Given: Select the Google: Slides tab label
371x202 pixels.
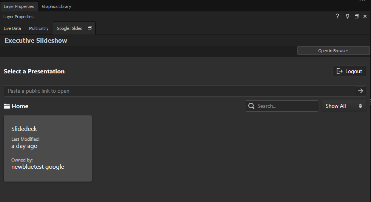Looking at the screenshot, I should point(69,28).
